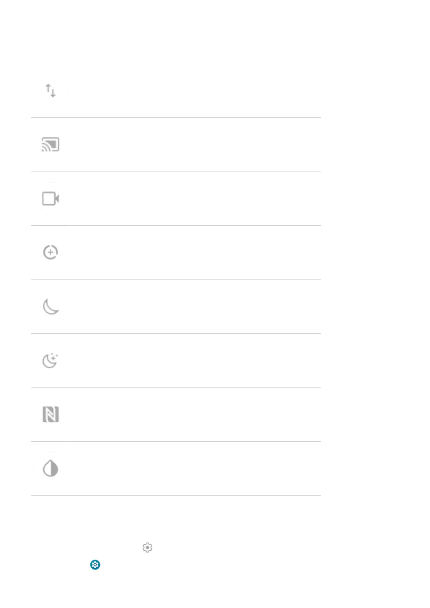430x608 pixels.
Task: Select the Night Light moon with stars icon
Action: point(50,360)
